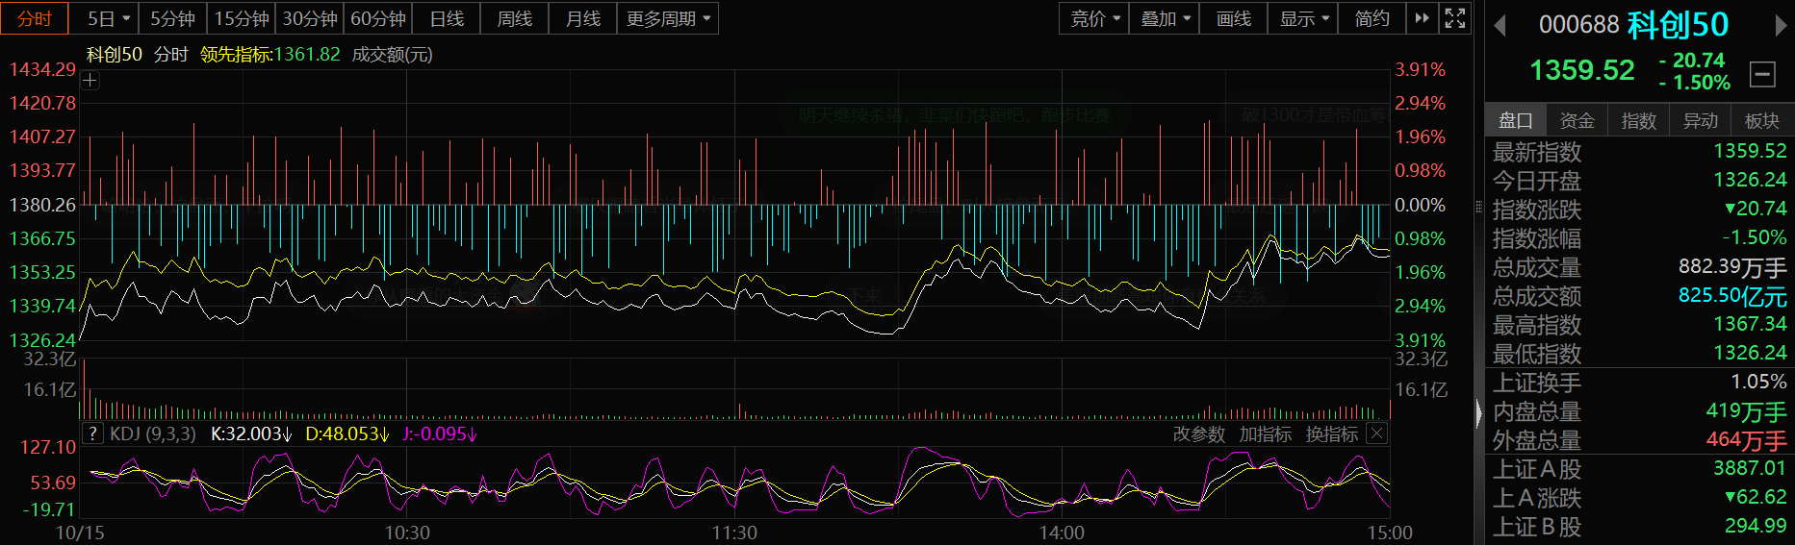Click the 14:00 time axis marker
Viewport: 1795px width, 545px height.
tap(1062, 533)
